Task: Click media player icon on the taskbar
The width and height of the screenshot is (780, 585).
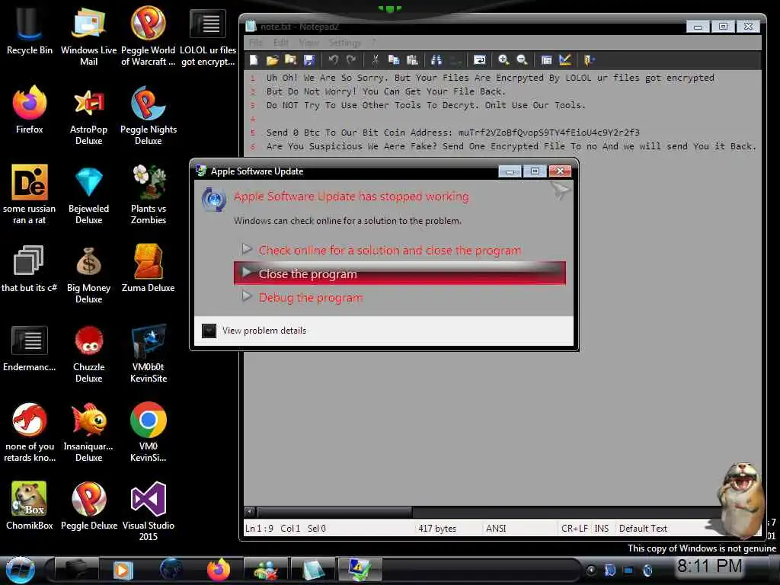Action: 123,570
